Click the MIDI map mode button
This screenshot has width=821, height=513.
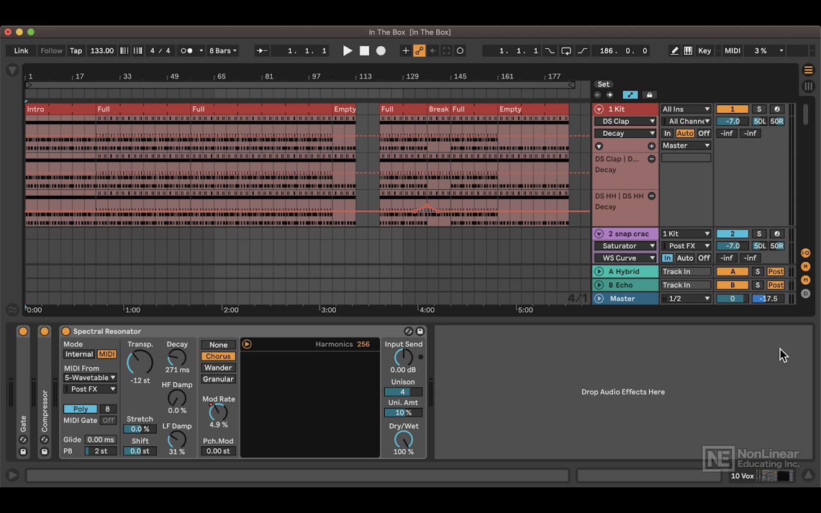coord(732,51)
